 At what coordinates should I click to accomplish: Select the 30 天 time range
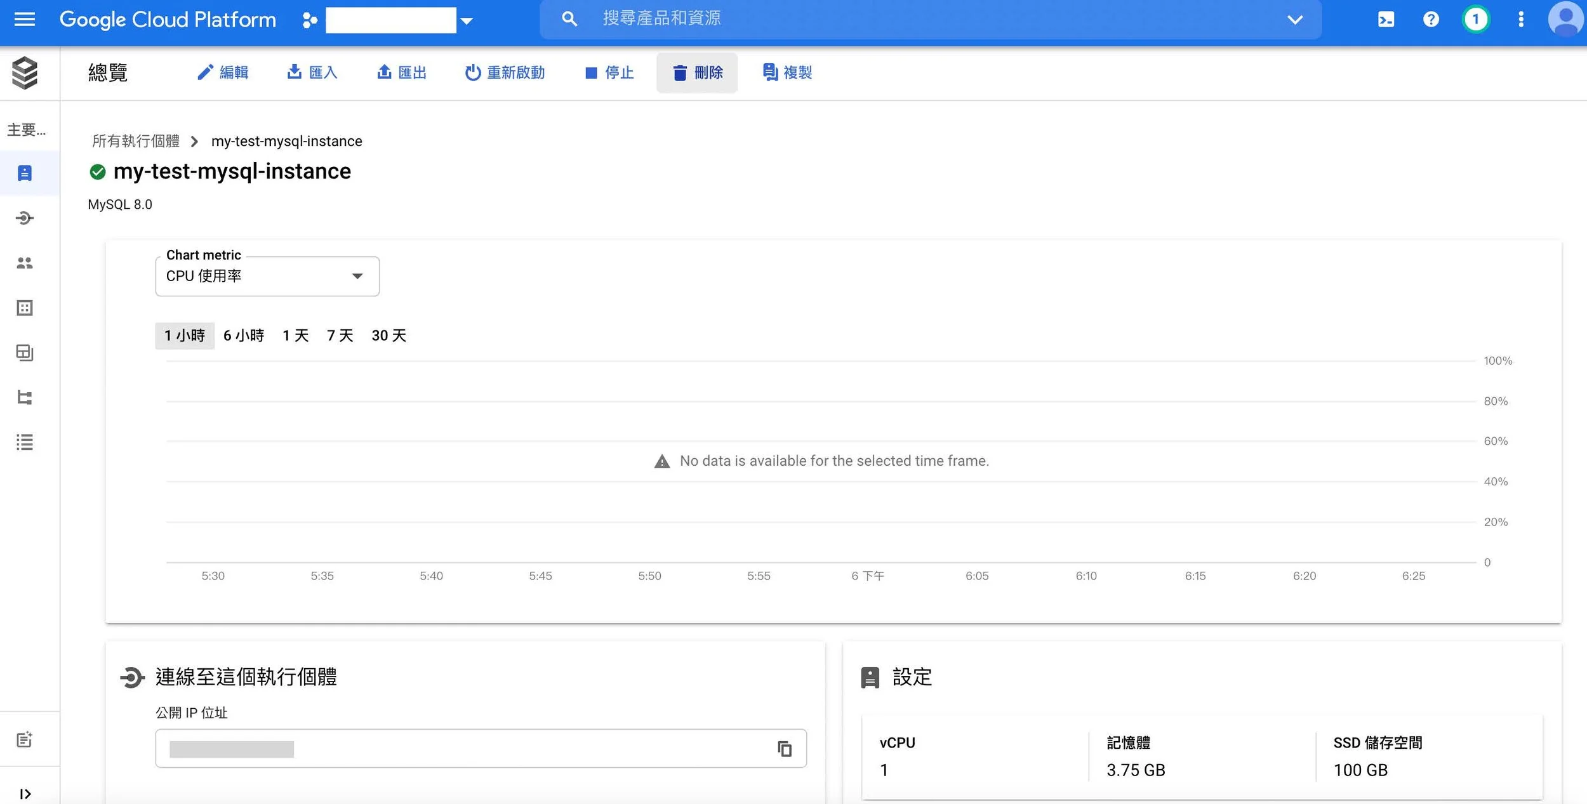388,336
